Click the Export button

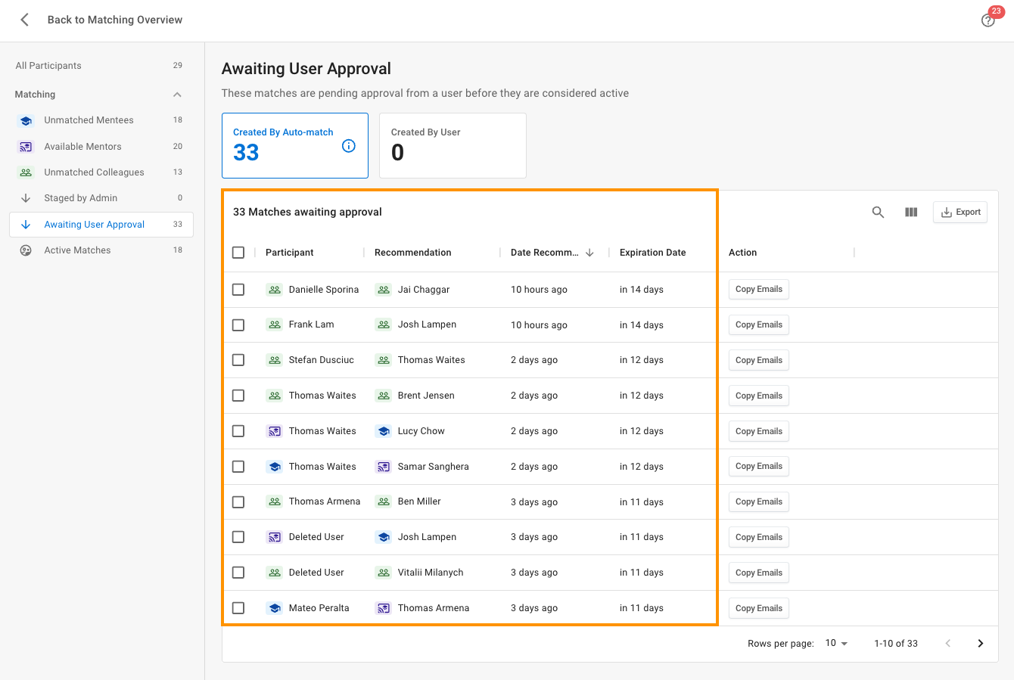pyautogui.click(x=960, y=213)
